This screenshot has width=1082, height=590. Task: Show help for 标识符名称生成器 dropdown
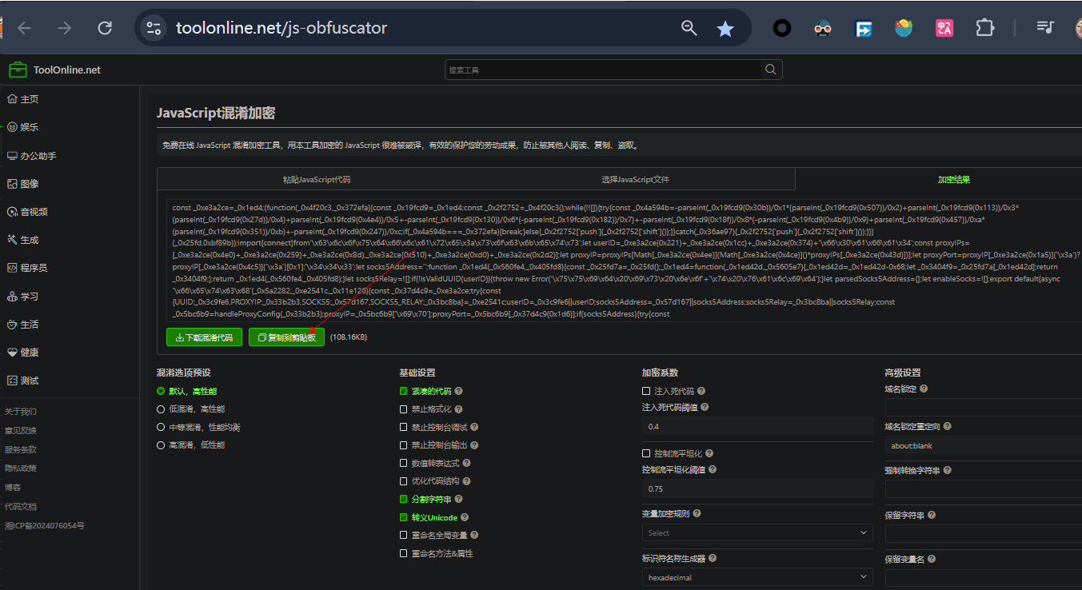click(x=713, y=558)
